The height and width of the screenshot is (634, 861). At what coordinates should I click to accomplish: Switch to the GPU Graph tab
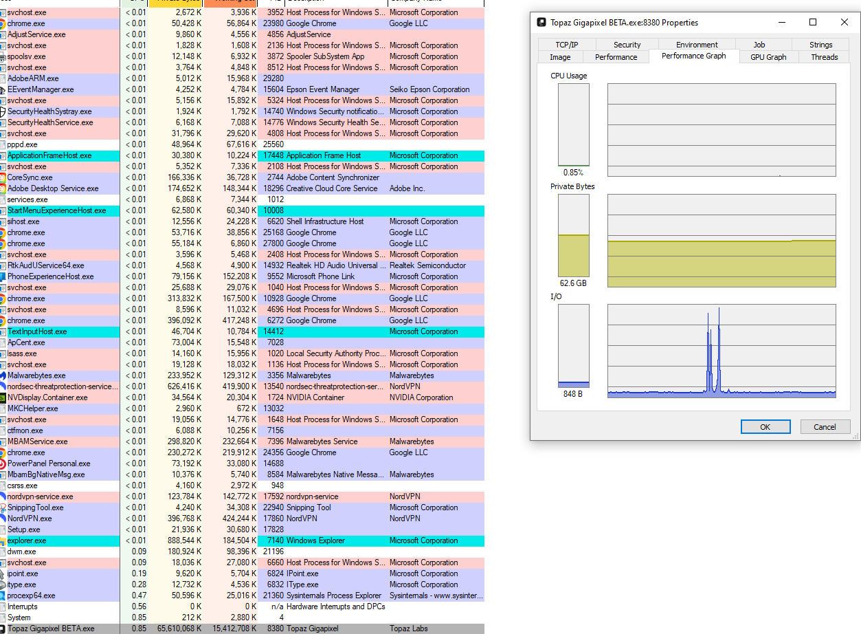pos(768,57)
